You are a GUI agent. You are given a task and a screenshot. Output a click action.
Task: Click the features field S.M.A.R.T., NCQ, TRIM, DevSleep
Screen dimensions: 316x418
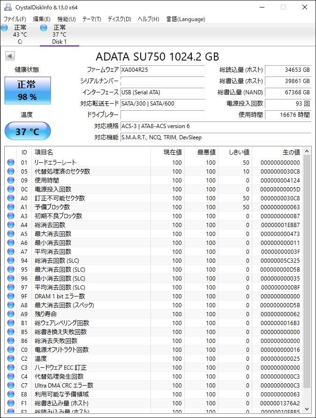(x=216, y=137)
